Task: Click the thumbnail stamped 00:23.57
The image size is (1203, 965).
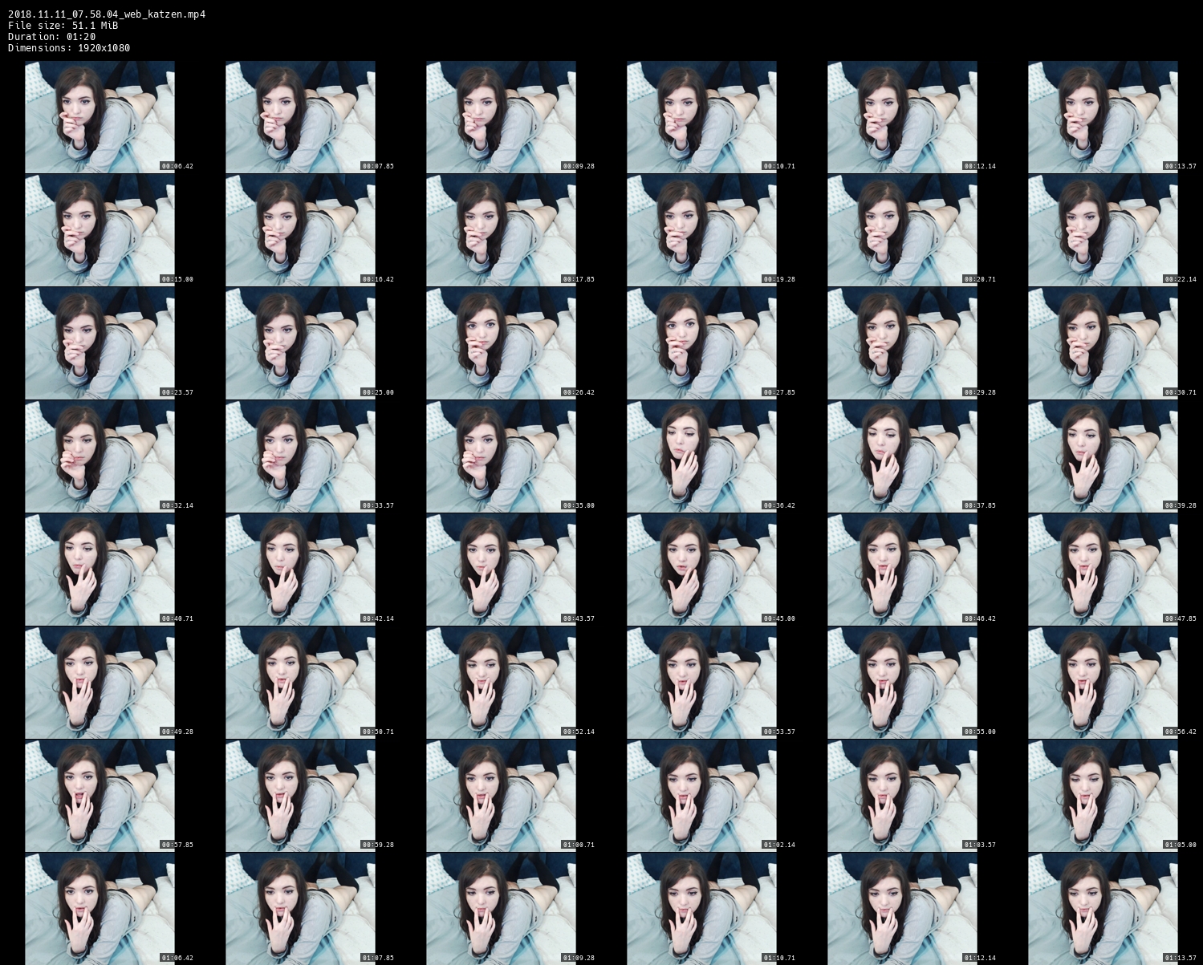Action: [x=100, y=343]
